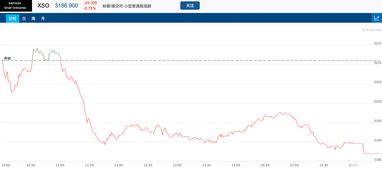Screen dimensions: 382x169
Task: Click the 11:30 time axis label
Action: click(x=89, y=165)
